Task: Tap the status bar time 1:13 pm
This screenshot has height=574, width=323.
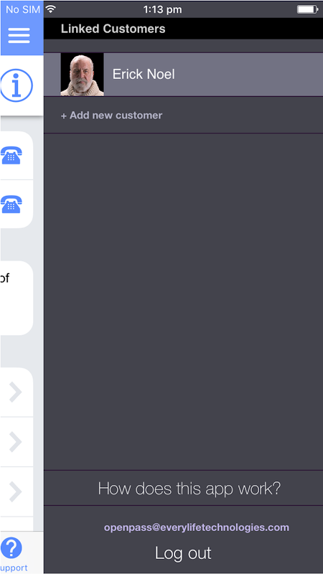Action: point(162,9)
